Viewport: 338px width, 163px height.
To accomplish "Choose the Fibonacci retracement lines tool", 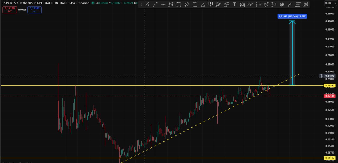I will 258,4.
